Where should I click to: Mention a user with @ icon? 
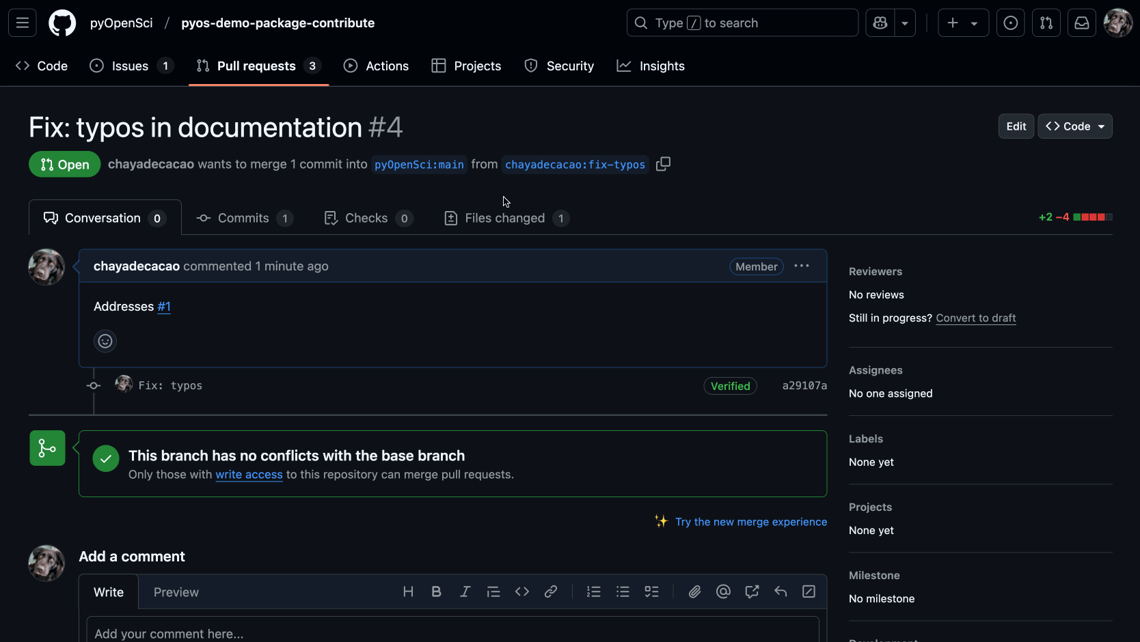tap(723, 591)
